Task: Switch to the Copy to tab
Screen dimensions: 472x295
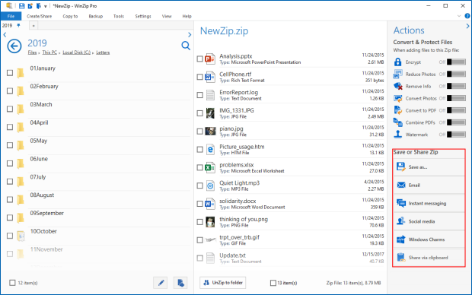Action: point(70,16)
